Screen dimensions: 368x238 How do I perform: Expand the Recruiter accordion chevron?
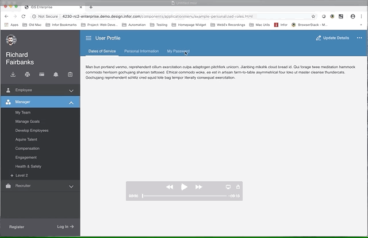pyautogui.click(x=71, y=186)
